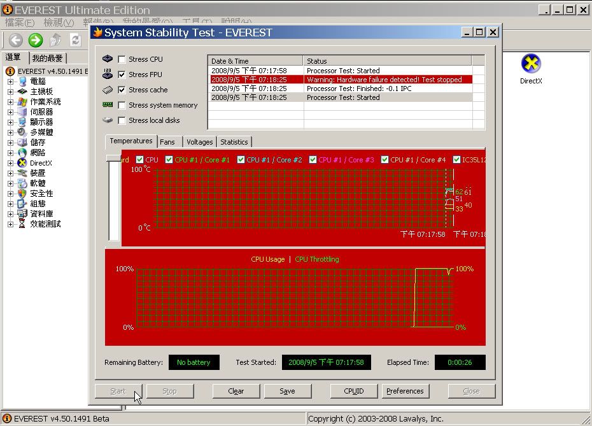Select the 網路 network icon in the tree
The image size is (592, 426).
(x=22, y=153)
